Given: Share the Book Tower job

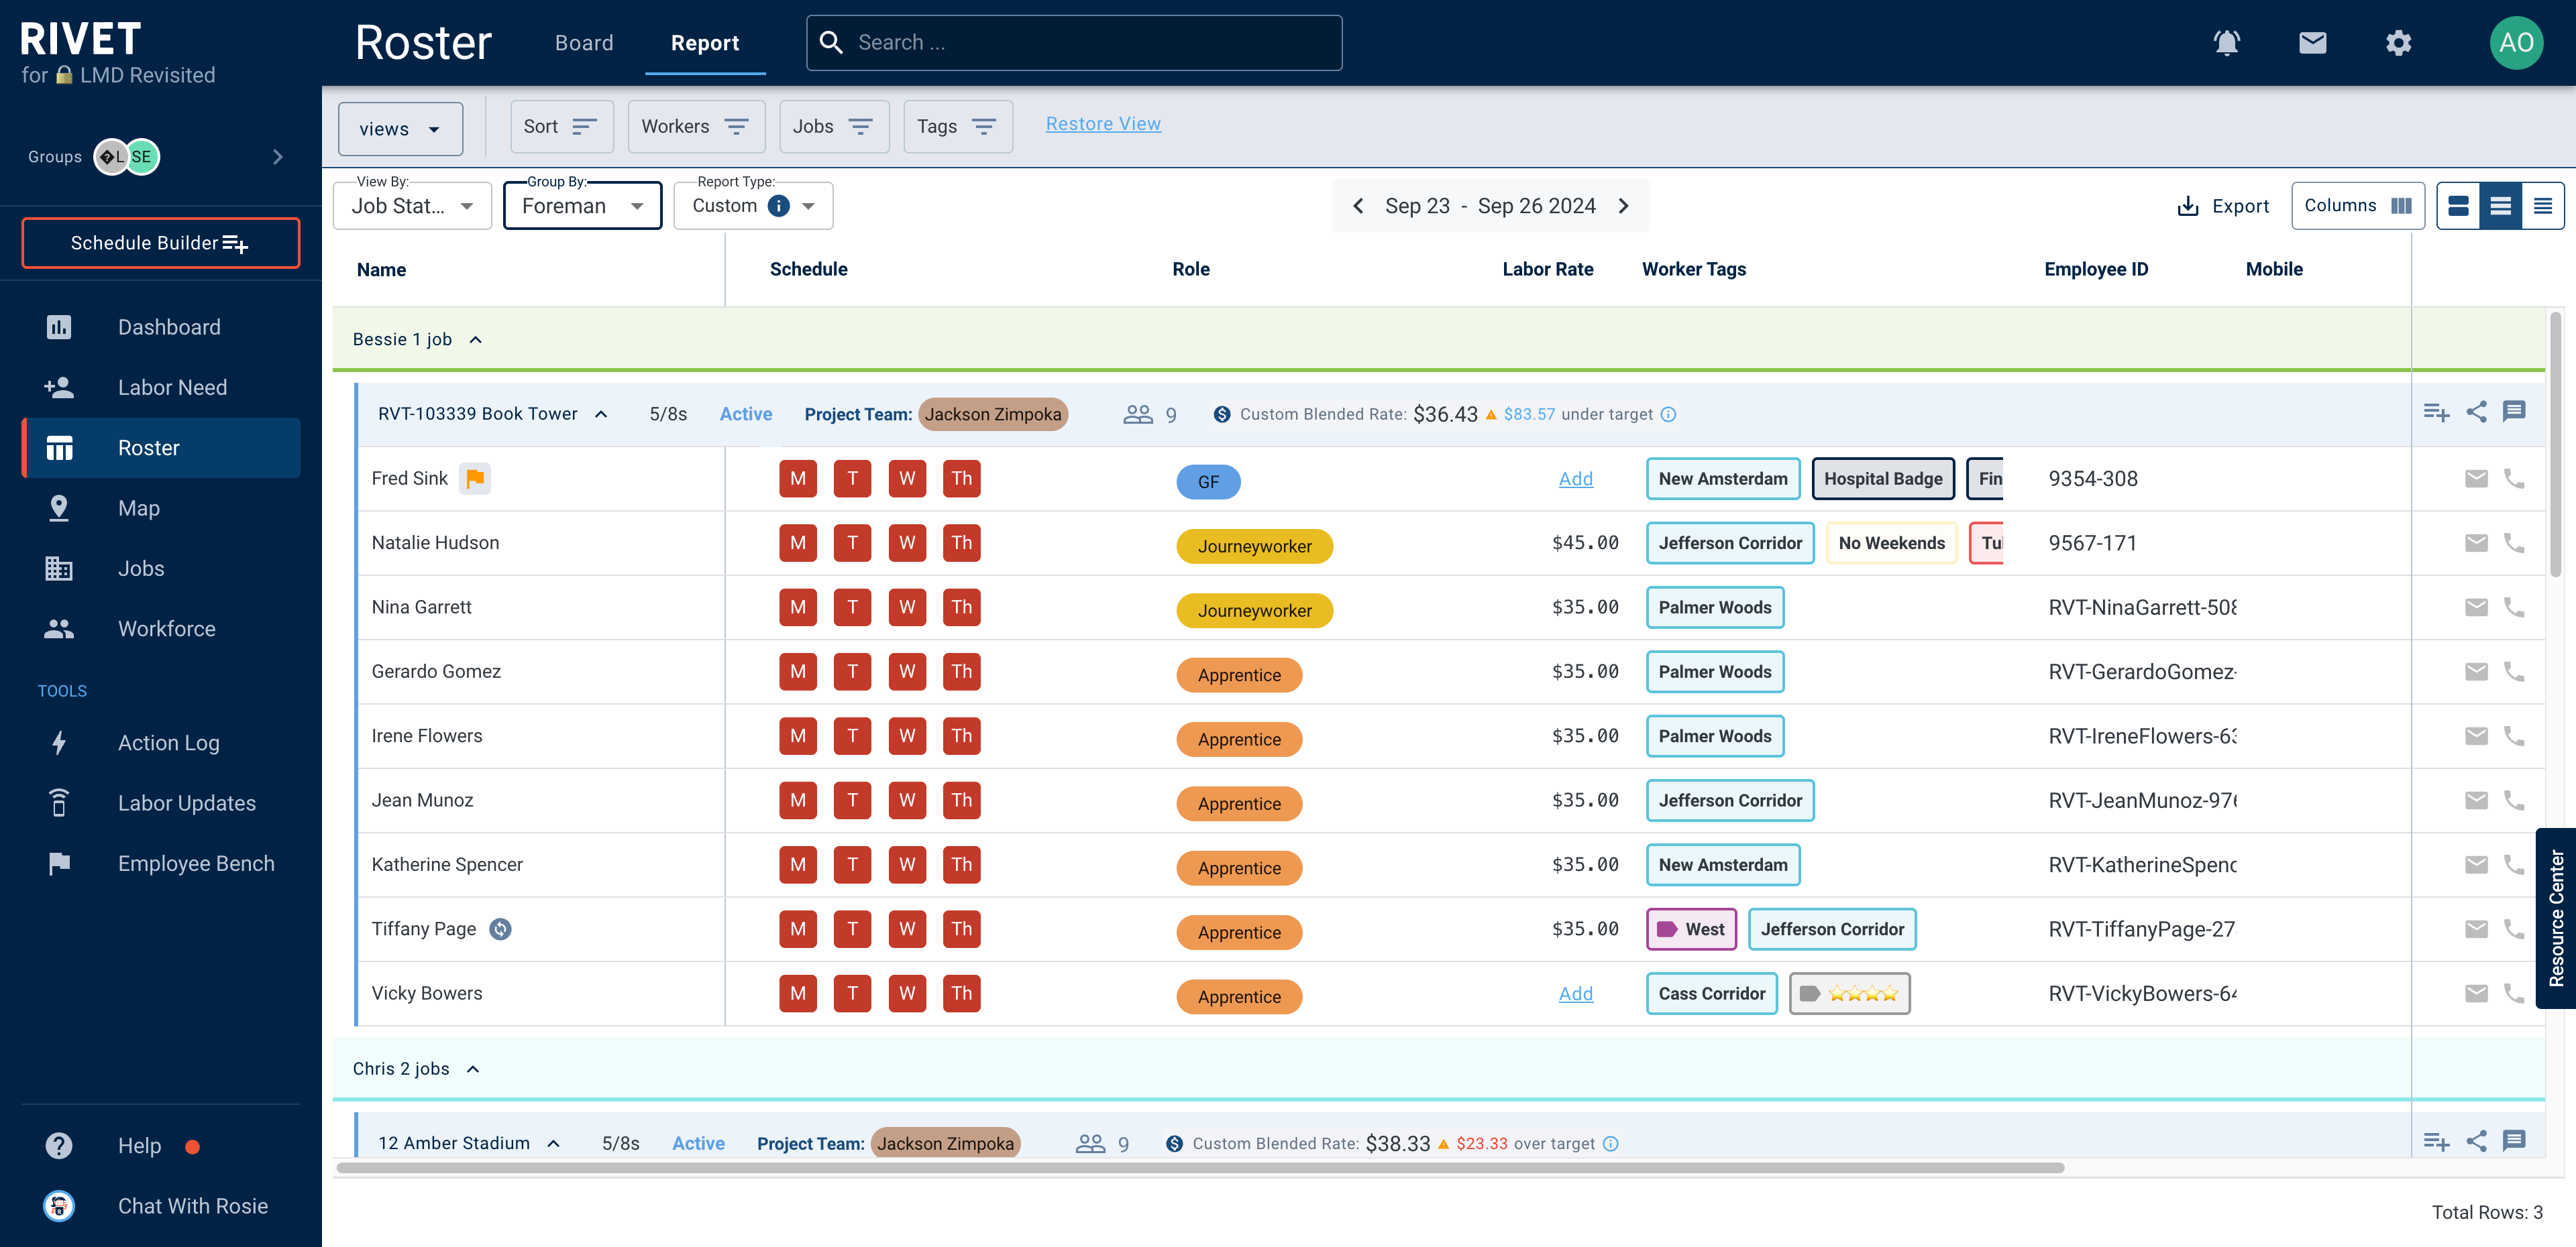Looking at the screenshot, I should point(2476,412).
